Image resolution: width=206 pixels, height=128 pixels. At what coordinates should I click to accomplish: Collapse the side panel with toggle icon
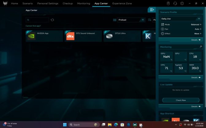(151, 10)
